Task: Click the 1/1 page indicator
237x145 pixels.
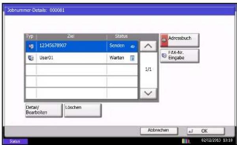Action: [148, 70]
